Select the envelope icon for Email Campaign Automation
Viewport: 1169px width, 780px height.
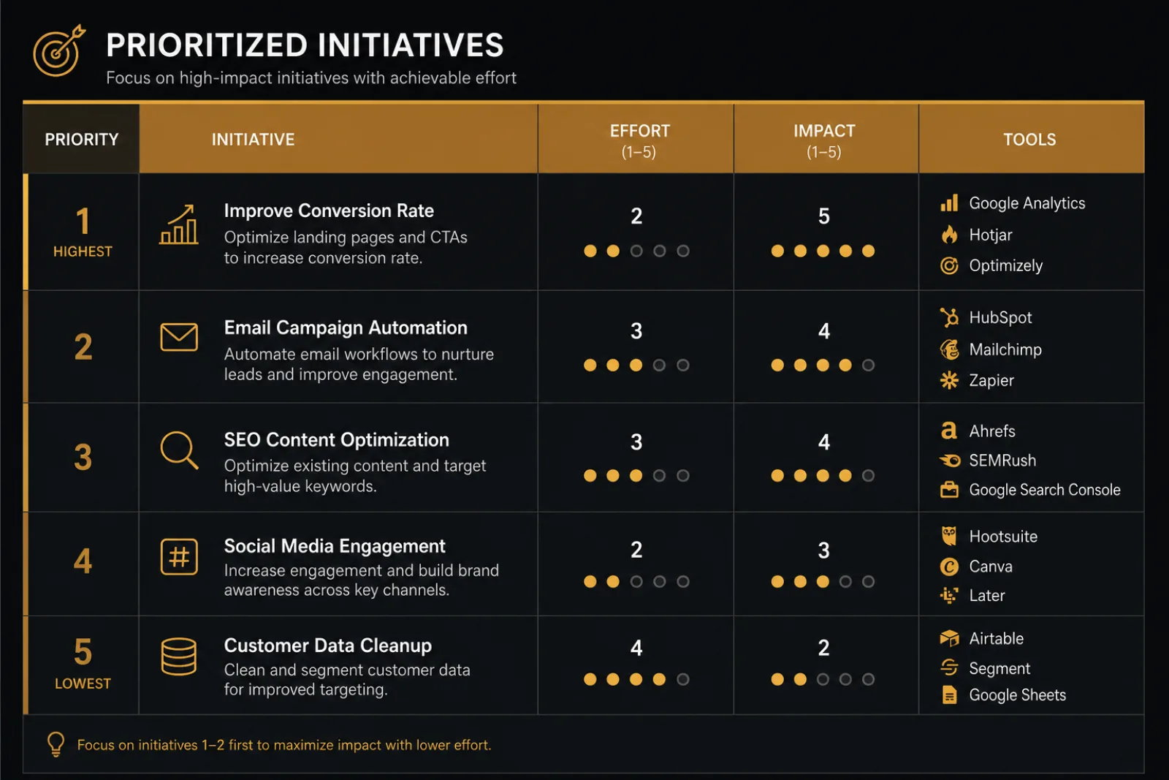179,337
